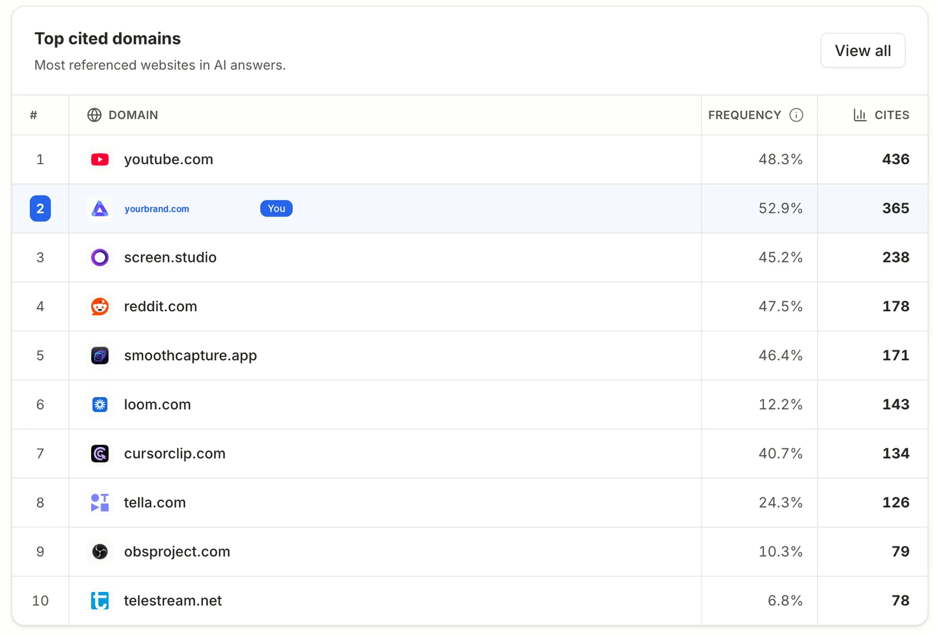The image size is (935, 634).
Task: Click the 52.9% frequency value
Action: pos(780,208)
